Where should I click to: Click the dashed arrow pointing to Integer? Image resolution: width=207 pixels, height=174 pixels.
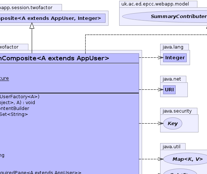click(x=151, y=57)
